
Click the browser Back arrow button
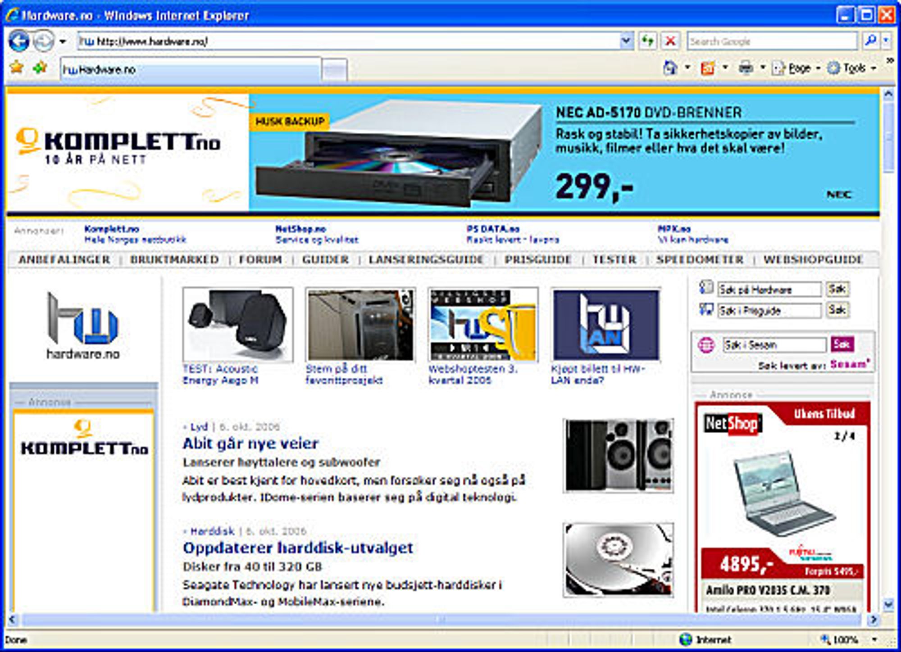point(19,41)
